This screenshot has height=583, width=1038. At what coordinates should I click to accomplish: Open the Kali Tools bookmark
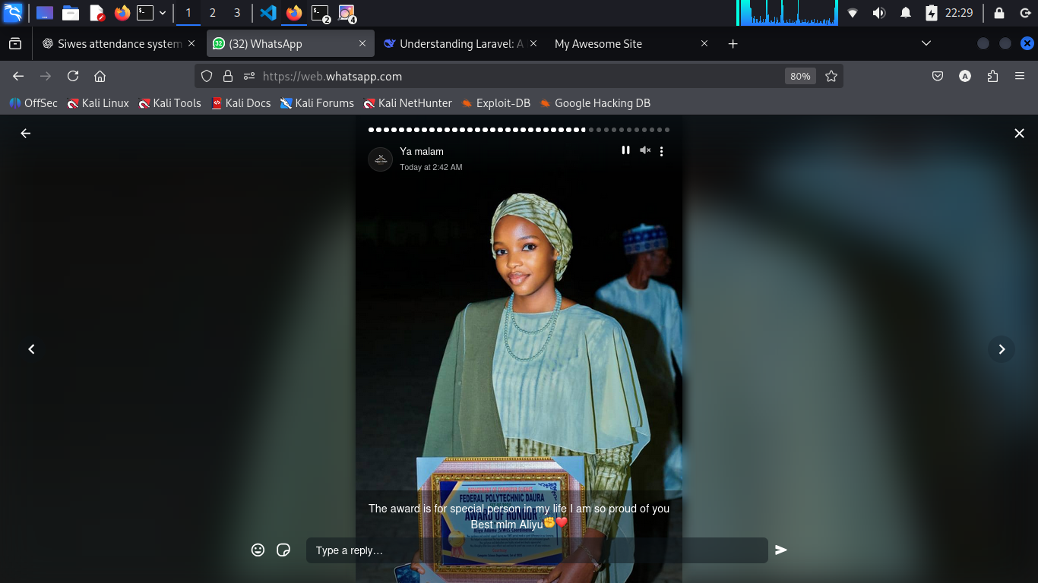(169, 103)
